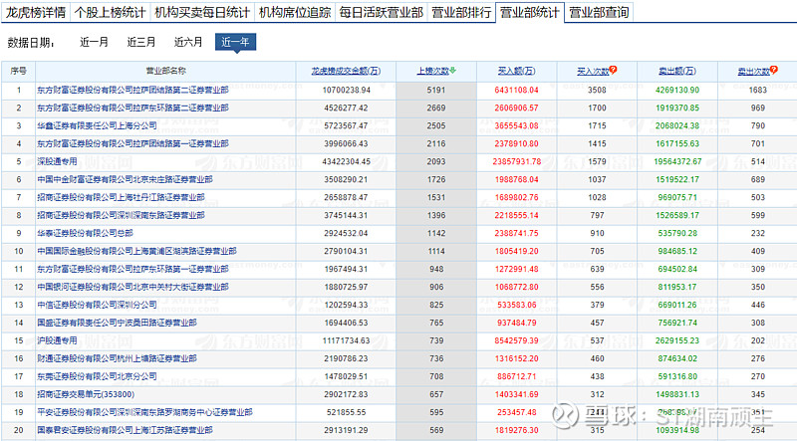Screen dimensions: 797x441
Task: Open 华鑫证券有限责任公司上海分公司 link
Action: (97, 125)
